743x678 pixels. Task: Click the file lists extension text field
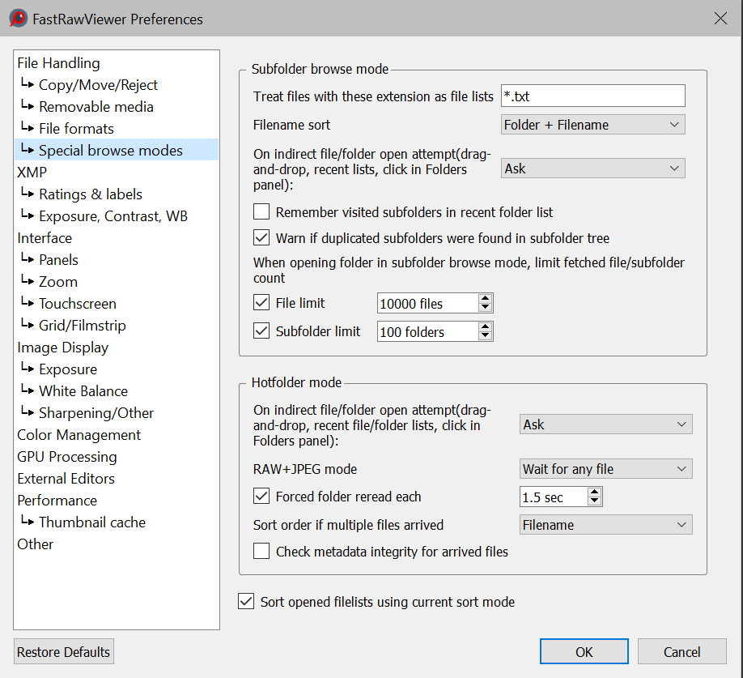[x=592, y=96]
